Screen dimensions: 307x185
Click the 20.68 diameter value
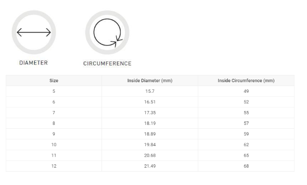(150, 156)
